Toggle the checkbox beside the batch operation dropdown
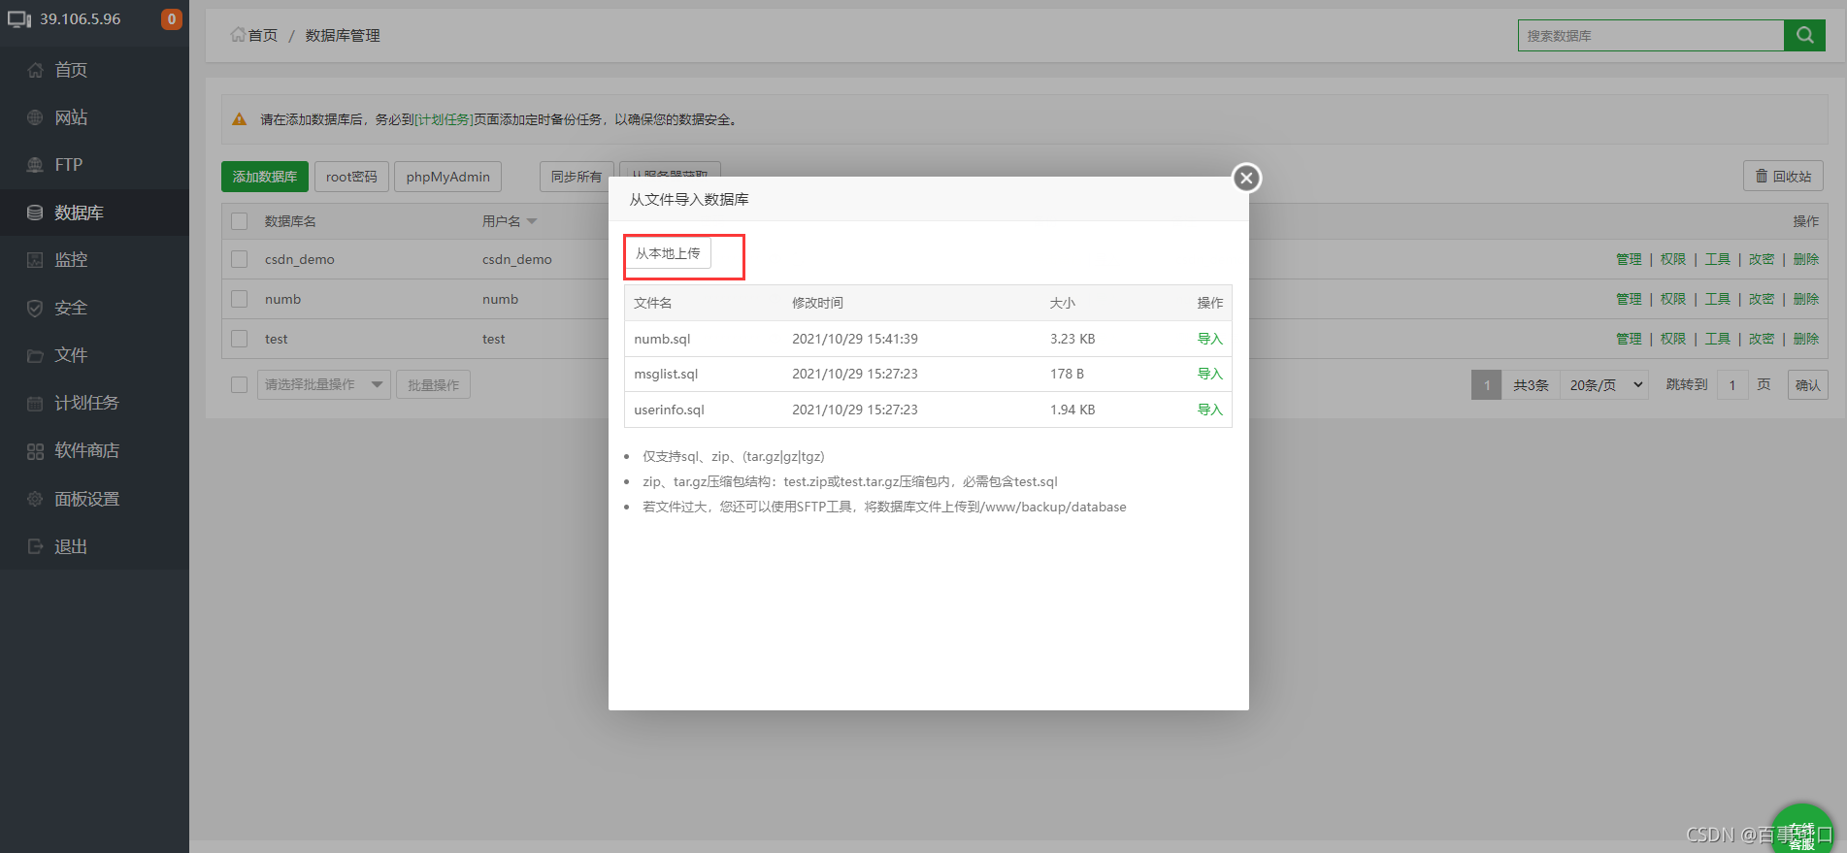This screenshot has width=1847, height=853. (x=240, y=384)
